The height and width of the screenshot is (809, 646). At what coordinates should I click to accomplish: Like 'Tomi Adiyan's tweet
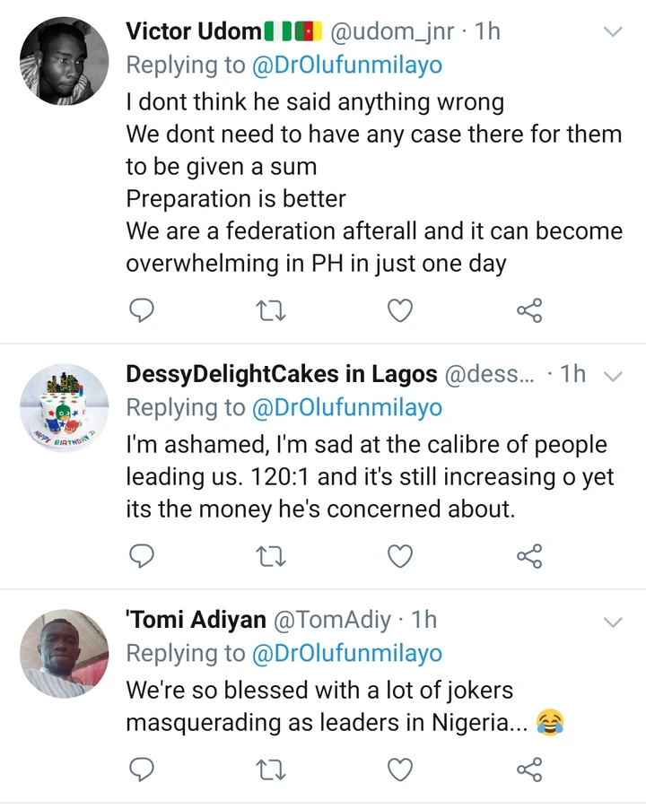400,770
